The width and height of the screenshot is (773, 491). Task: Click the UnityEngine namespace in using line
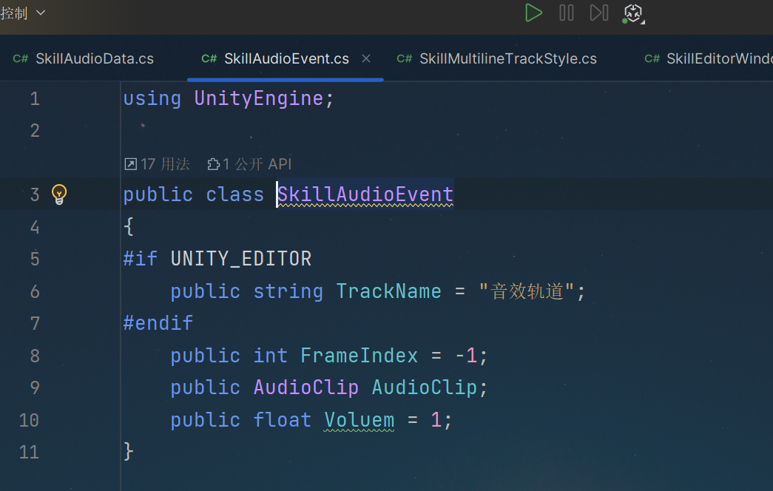(259, 98)
